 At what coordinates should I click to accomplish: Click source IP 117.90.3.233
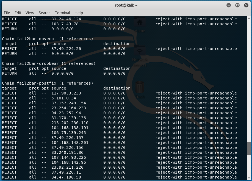pyautogui.click(x=66, y=93)
